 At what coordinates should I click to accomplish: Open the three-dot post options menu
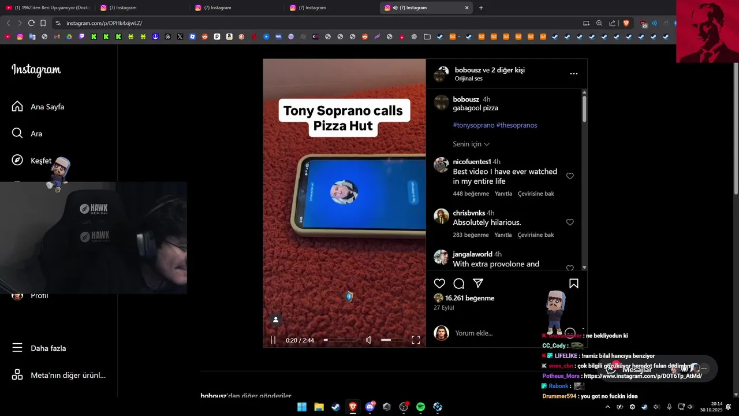tap(573, 73)
